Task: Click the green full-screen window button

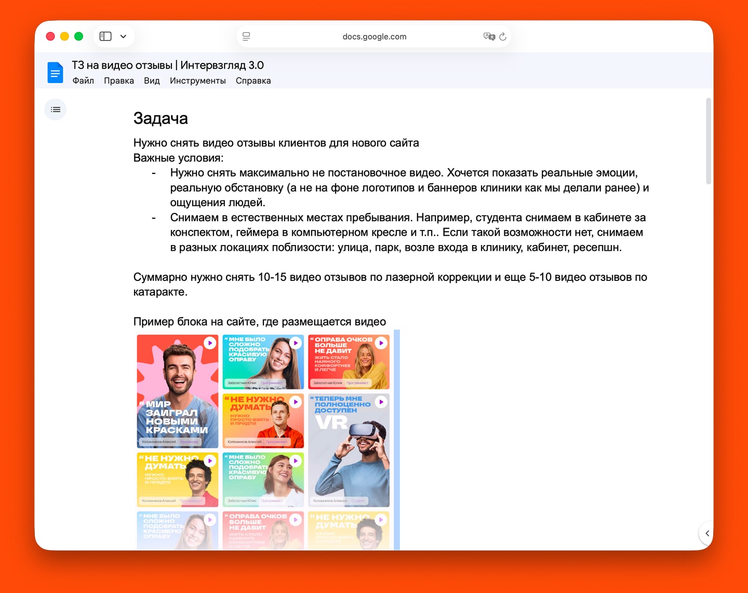Action: [79, 36]
